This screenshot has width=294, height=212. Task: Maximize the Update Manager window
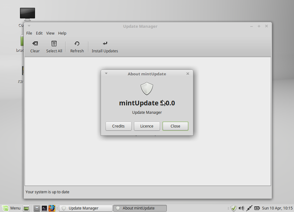tap(259, 26)
